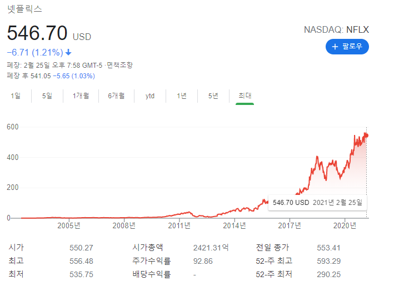This screenshot has height=286, width=394.
Task: Click the 52-주 최저 value 290.25
Action: pyautogui.click(x=328, y=274)
